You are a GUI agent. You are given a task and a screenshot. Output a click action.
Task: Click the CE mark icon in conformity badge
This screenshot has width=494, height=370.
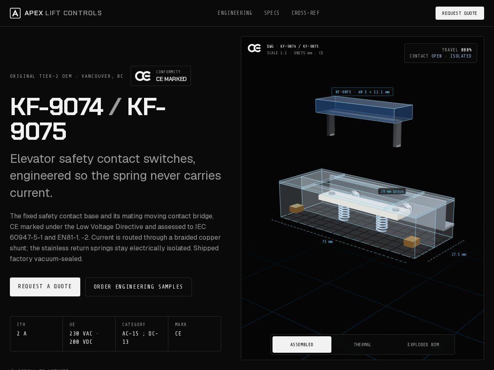click(143, 76)
